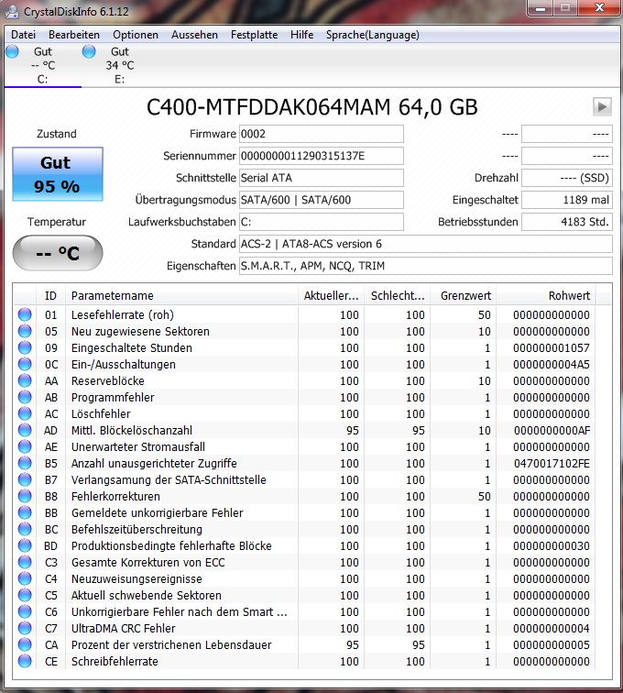Click raw value 0000000004A5
The width and height of the screenshot is (623, 693).
pos(552,364)
